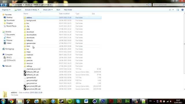This screenshot has height=104, width=185.
Task: Launch Photoshop from the taskbar
Action: click(x=103, y=101)
